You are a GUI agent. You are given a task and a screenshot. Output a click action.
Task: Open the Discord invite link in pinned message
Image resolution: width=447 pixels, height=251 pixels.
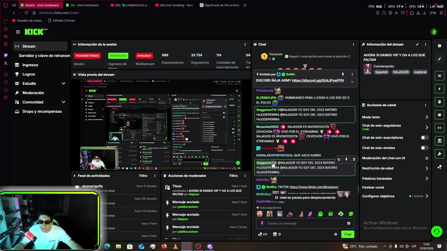[318, 81]
